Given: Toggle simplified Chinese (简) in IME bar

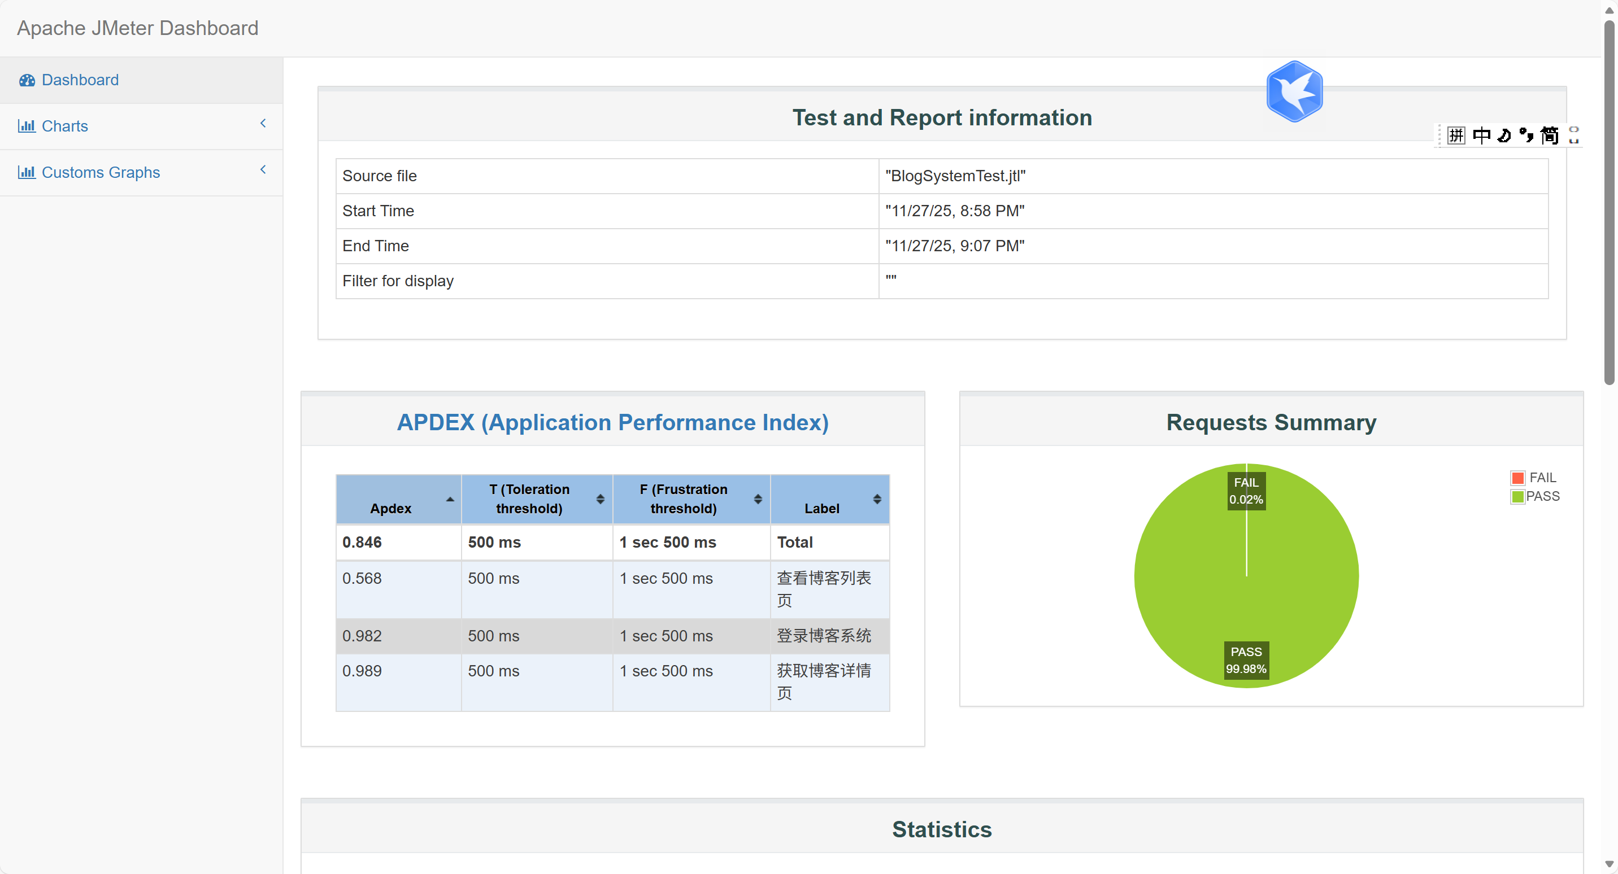Looking at the screenshot, I should point(1550,136).
